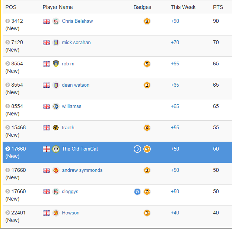Screen dimensions: 232x229
Task: Click the Chelsea crest beside williamss
Action: pyautogui.click(x=56, y=106)
